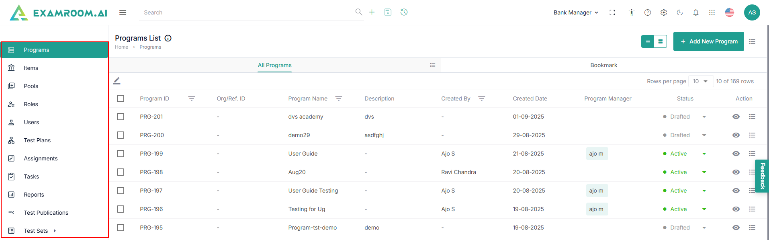Expand the Bank Manager role dropdown
Image resolution: width=769 pixels, height=240 pixels.
pos(576,12)
